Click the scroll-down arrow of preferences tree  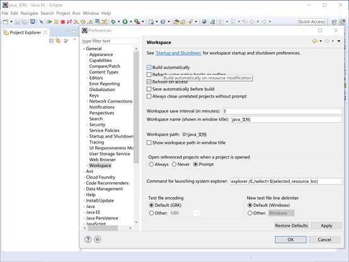pyautogui.click(x=136, y=222)
